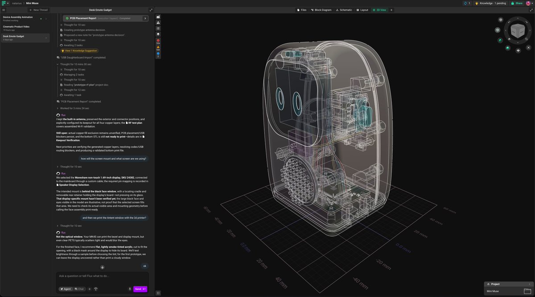Image resolution: width=535 pixels, height=297 pixels.
Task: Start a New Thread
Action: click(39, 10)
